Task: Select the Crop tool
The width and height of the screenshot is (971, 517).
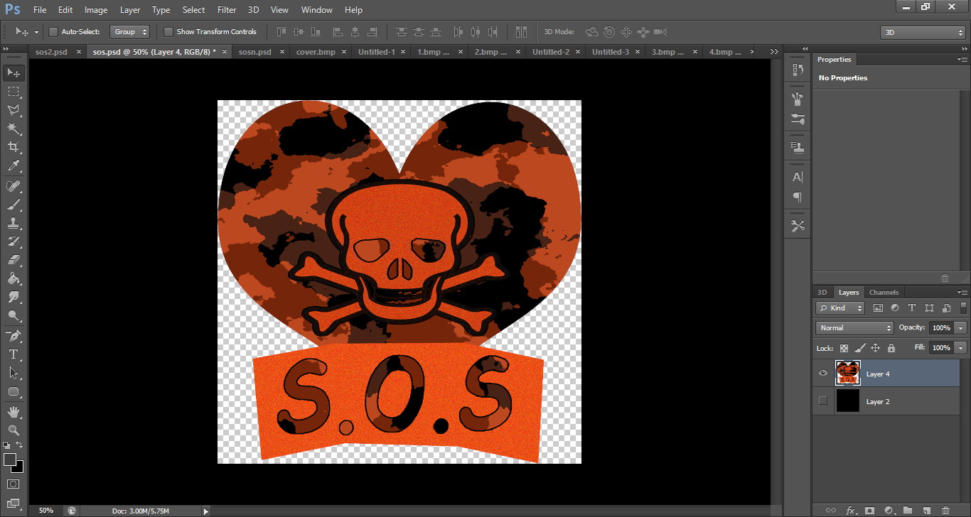Action: (14, 147)
